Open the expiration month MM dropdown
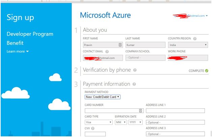 tap(121, 122)
